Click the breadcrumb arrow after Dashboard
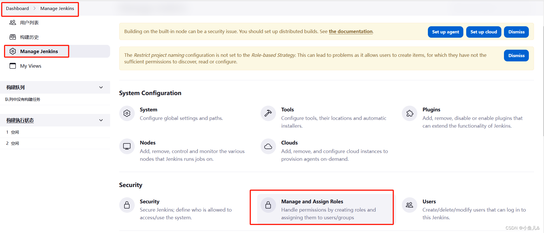Viewport: 544px width, 233px height. 34,9
